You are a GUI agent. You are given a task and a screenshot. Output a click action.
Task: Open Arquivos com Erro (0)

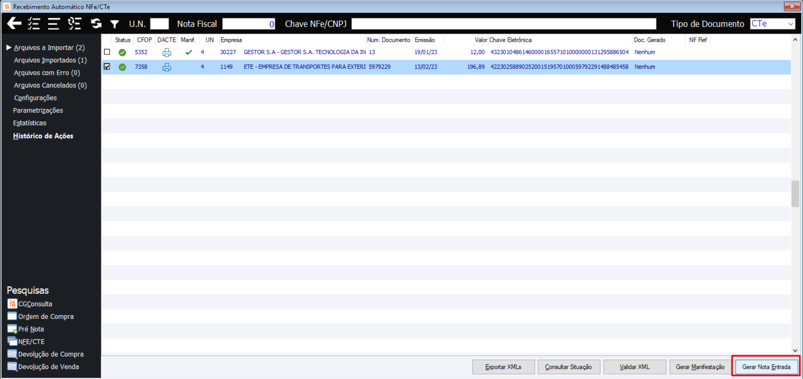[x=47, y=73]
